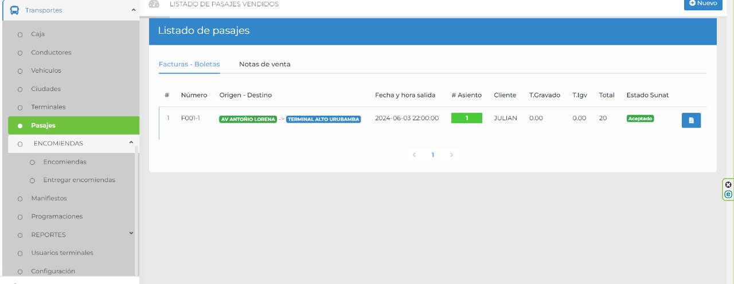The width and height of the screenshot is (734, 284).
Task: Open Manifiestos from the sidebar
Action: [49, 198]
